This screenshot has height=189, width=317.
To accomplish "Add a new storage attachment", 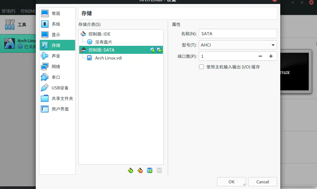I will (150, 170).
